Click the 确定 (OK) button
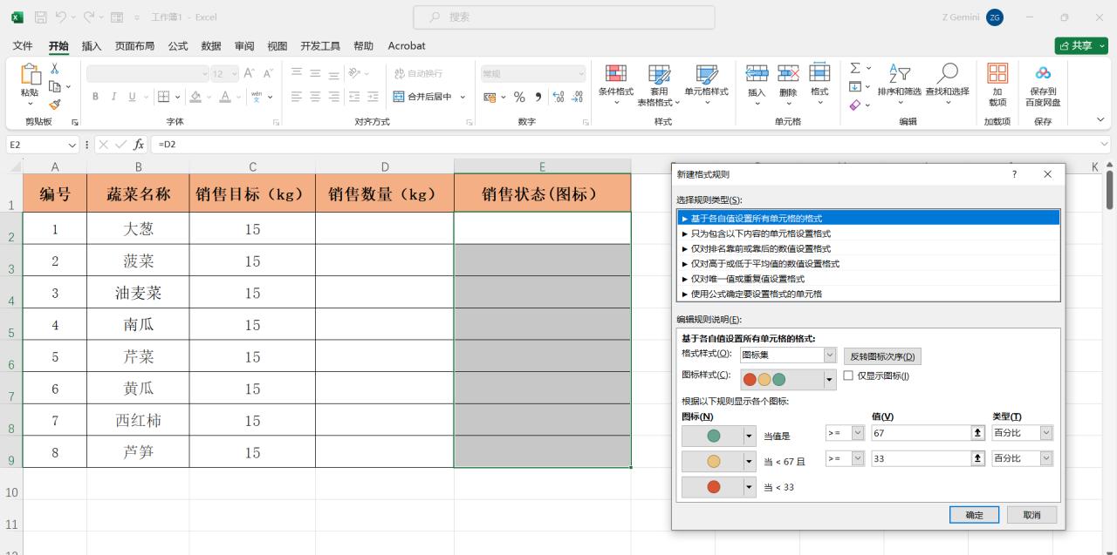Image resolution: width=1117 pixels, height=555 pixels. click(974, 515)
